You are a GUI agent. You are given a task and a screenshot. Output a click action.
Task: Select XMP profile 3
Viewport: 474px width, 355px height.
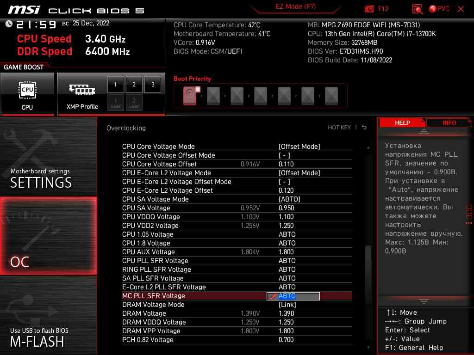pos(153,85)
